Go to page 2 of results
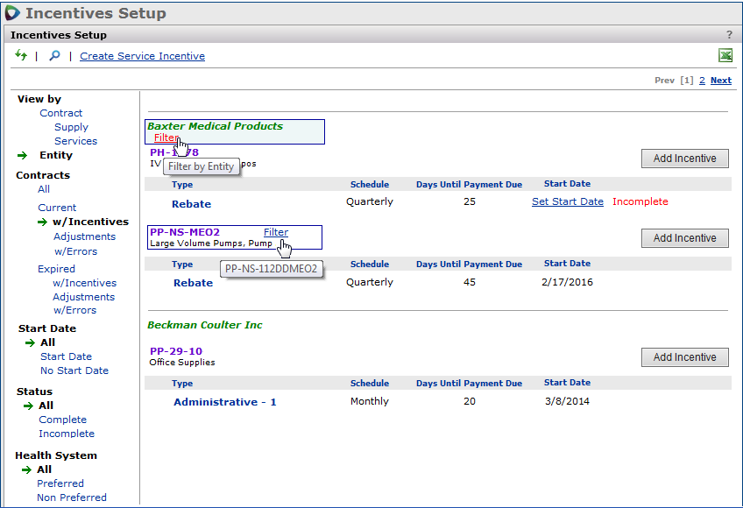The image size is (743, 508). [702, 81]
